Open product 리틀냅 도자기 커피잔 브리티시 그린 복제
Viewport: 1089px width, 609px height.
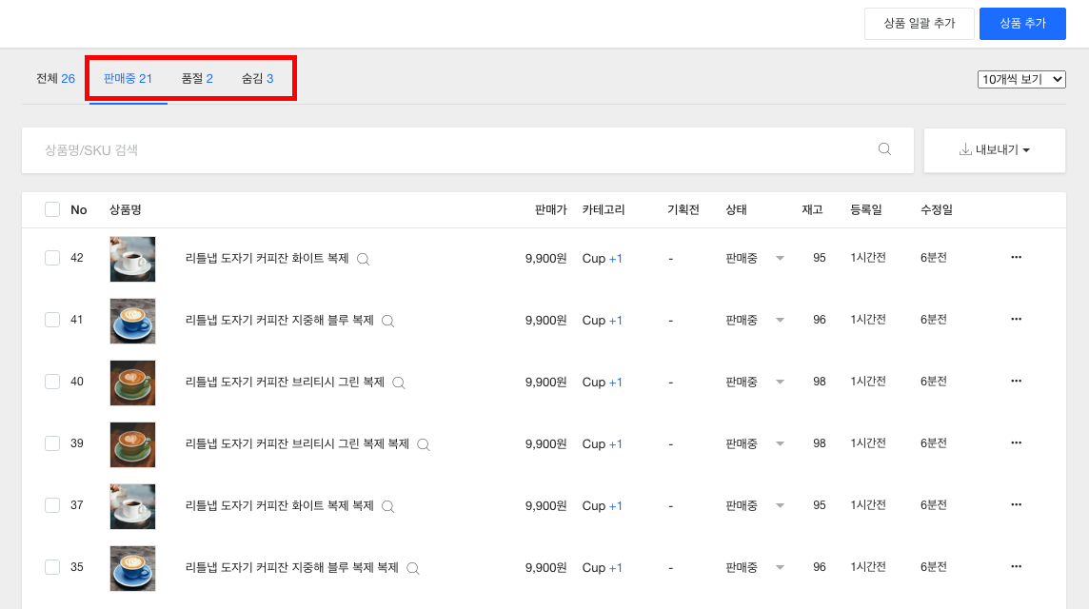(285, 382)
